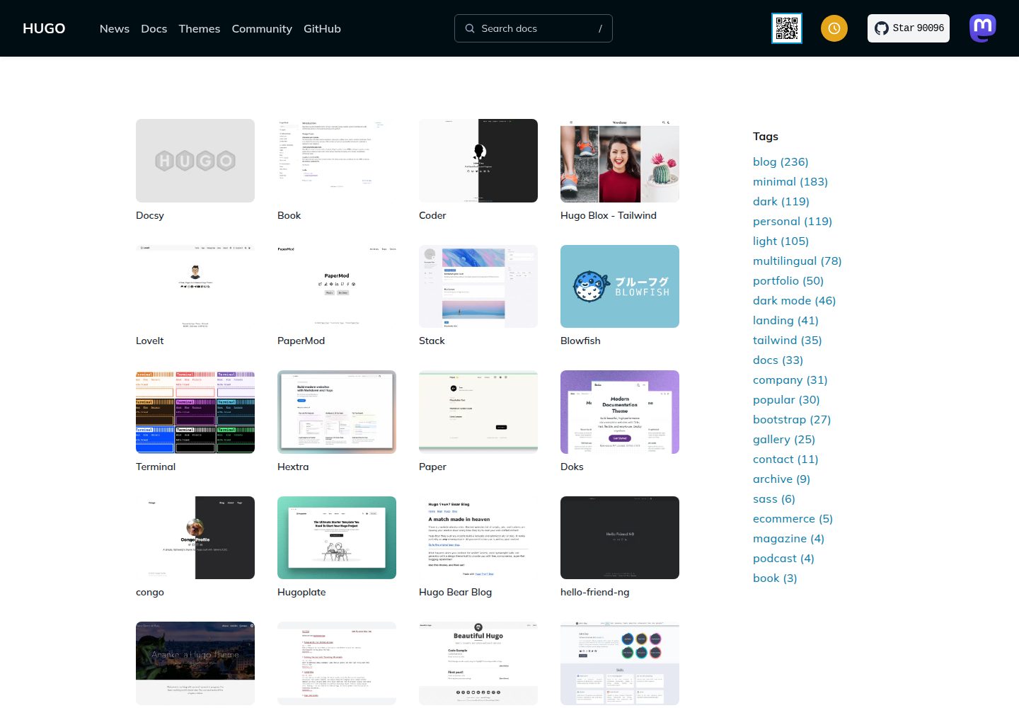Filter by blog (236) tag
This screenshot has width=1019, height=708.
[x=781, y=161]
